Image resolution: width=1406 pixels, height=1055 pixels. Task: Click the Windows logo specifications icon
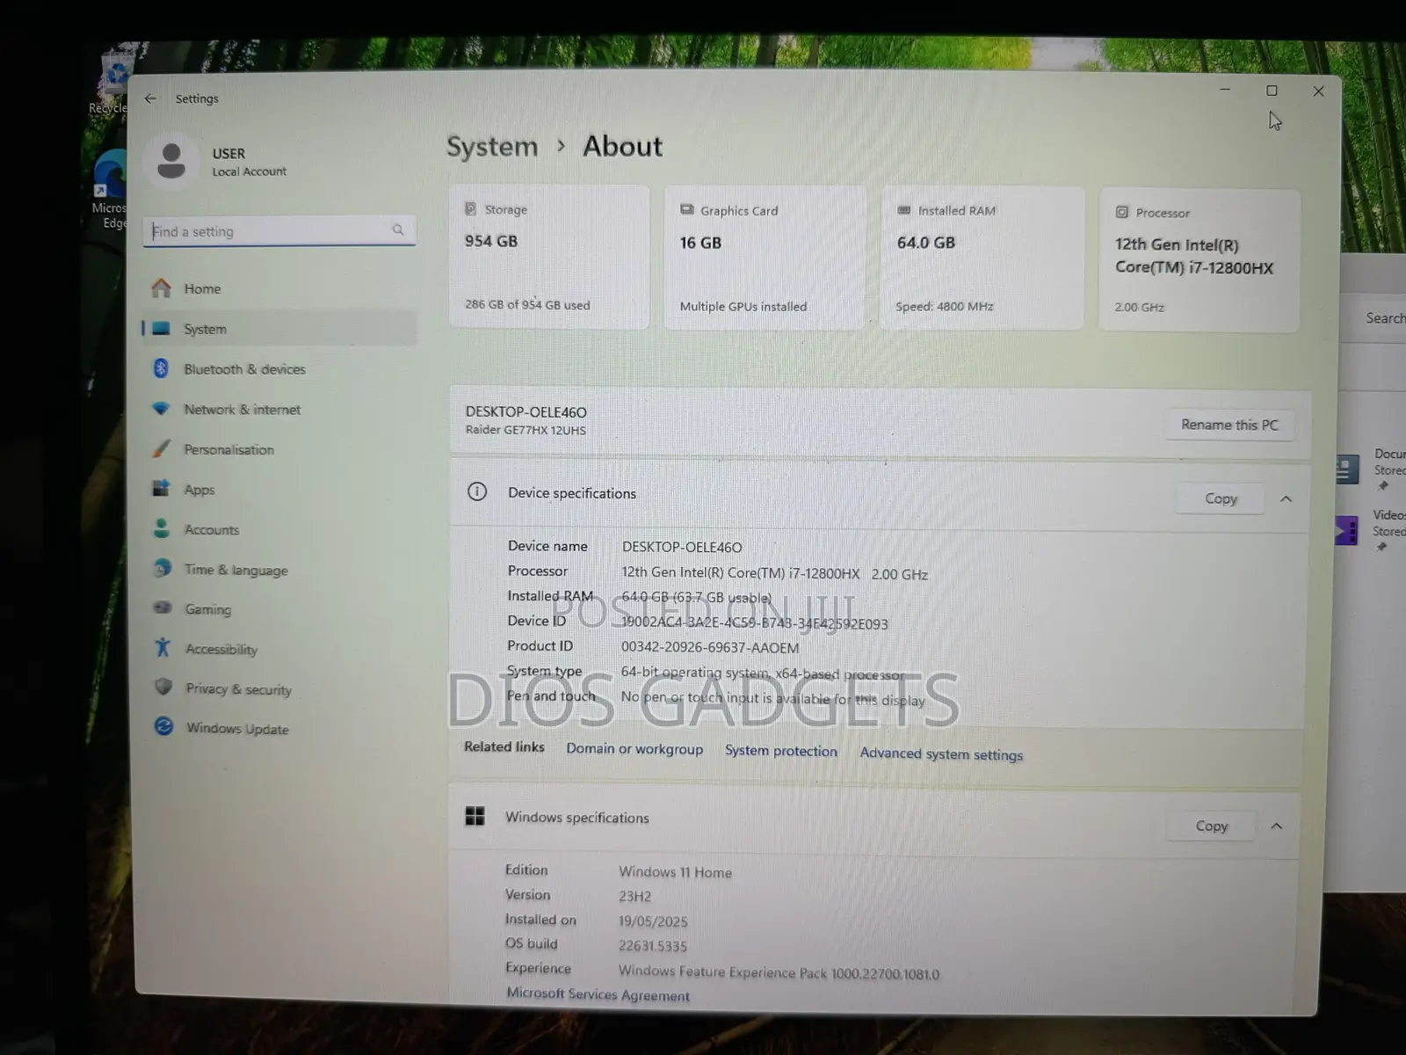tap(475, 816)
